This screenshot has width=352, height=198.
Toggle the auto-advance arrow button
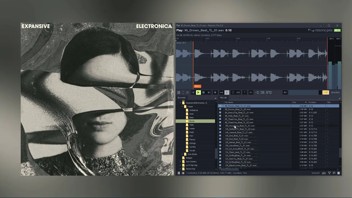coord(221,93)
